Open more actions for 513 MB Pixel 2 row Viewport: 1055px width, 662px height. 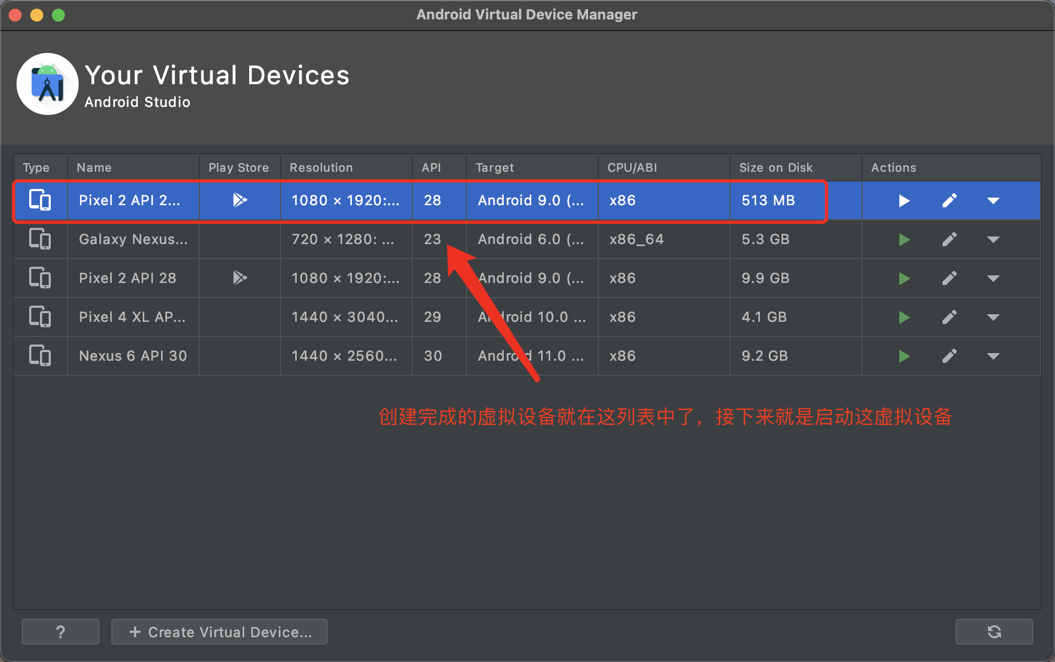tap(993, 201)
